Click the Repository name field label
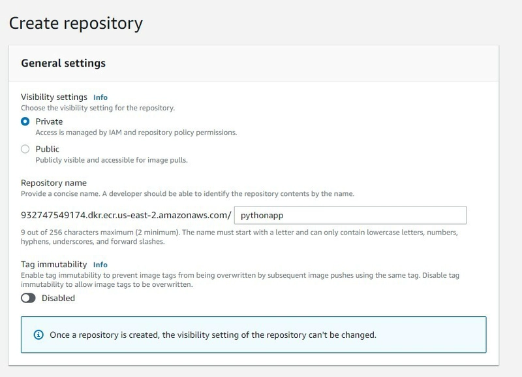 pyautogui.click(x=54, y=183)
